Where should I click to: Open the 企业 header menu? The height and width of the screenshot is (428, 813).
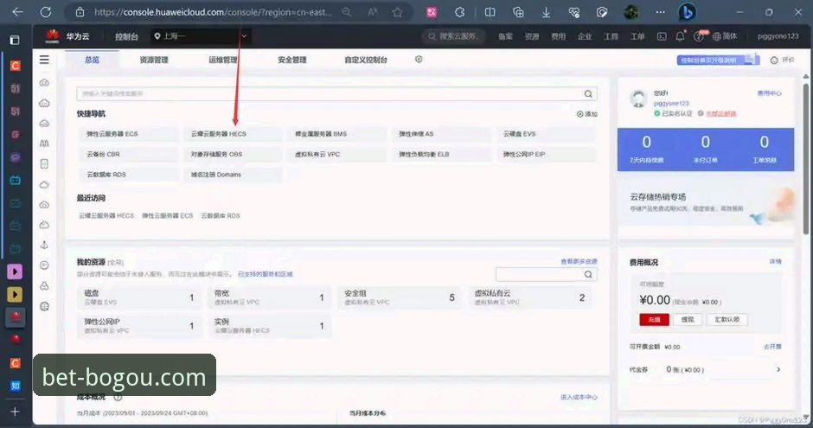tap(585, 36)
